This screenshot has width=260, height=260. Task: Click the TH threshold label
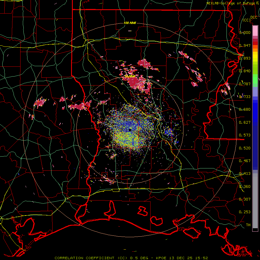point(248,225)
